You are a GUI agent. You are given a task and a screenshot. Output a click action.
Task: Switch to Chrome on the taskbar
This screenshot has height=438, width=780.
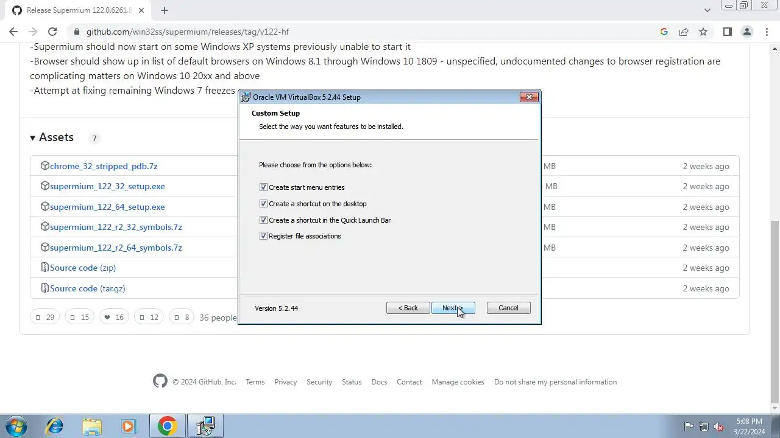[x=167, y=426]
